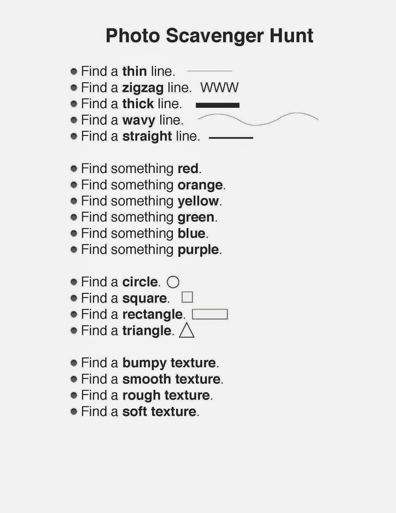This screenshot has height=513, width=396.
Task: Click the thick black line sample
Action: tap(218, 105)
